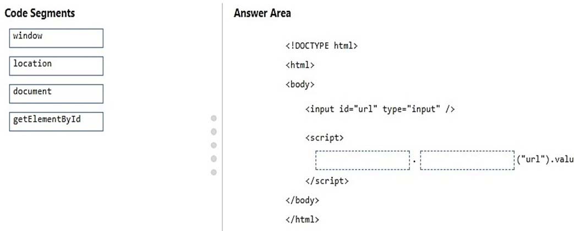Select the window code segment
The image size is (574, 231).
point(56,38)
